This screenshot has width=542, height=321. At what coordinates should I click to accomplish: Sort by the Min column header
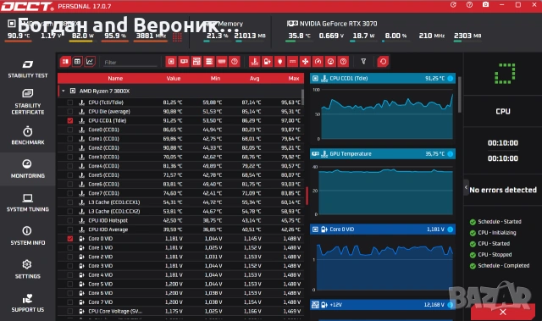pyautogui.click(x=215, y=79)
